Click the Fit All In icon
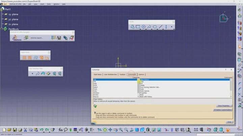Screen dimensions: 243x136 tap(105, 130)
